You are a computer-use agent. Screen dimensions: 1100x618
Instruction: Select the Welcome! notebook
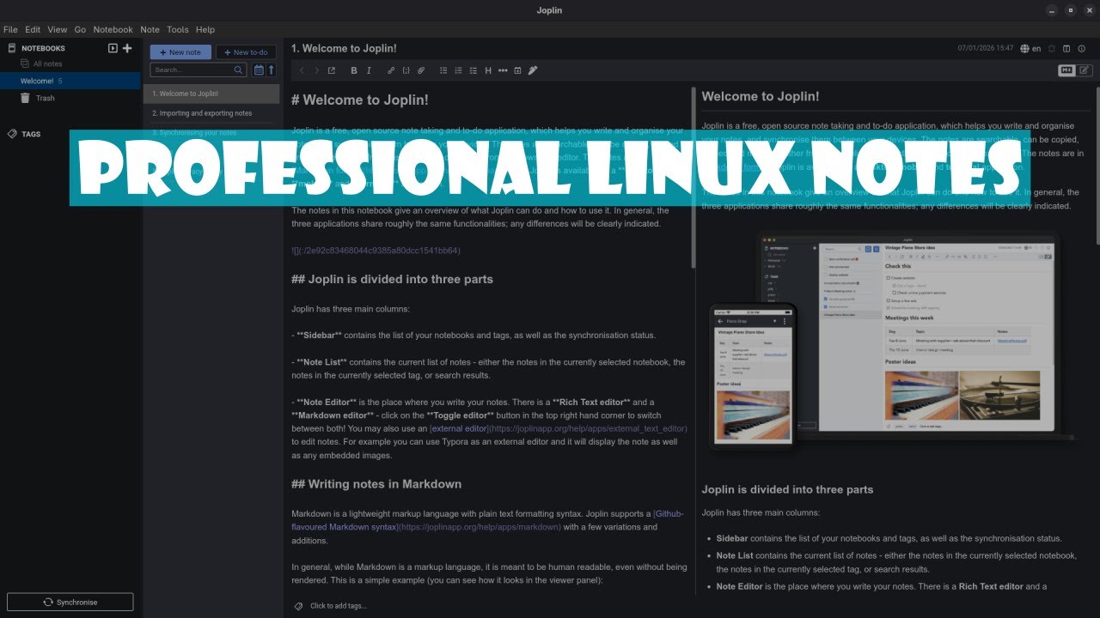click(x=70, y=81)
